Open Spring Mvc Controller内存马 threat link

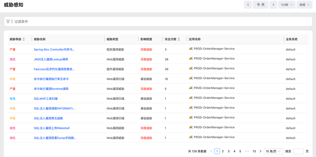[x=54, y=49]
